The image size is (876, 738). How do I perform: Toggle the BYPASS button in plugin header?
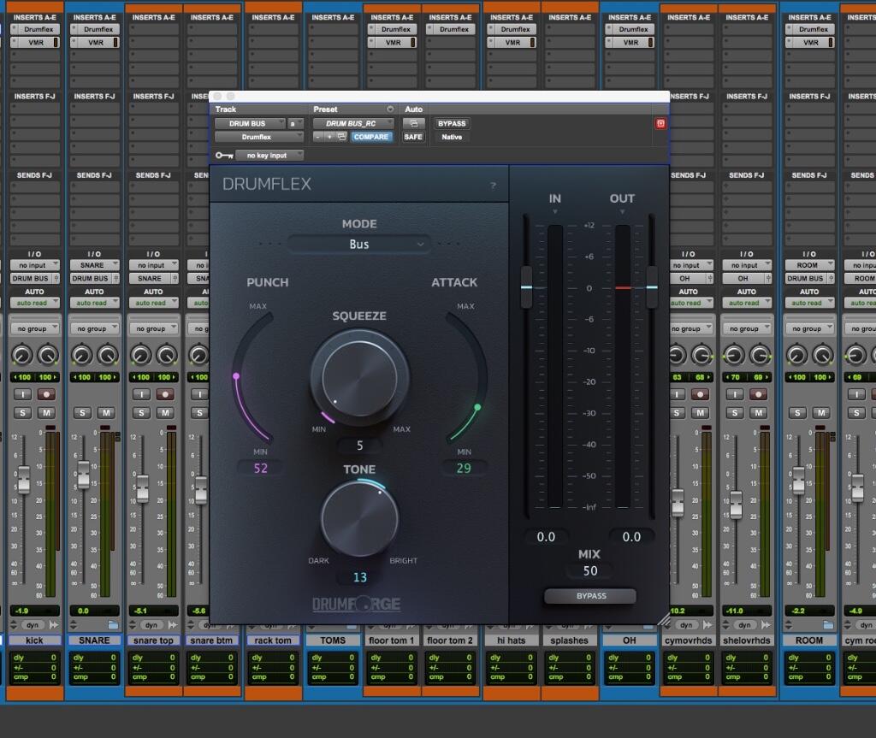click(x=452, y=123)
